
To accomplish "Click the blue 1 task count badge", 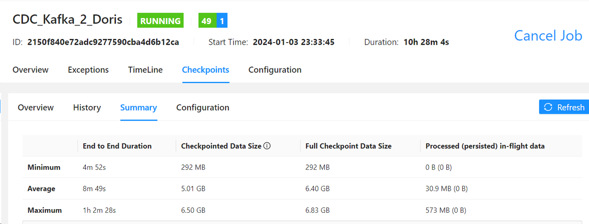I will click(222, 21).
